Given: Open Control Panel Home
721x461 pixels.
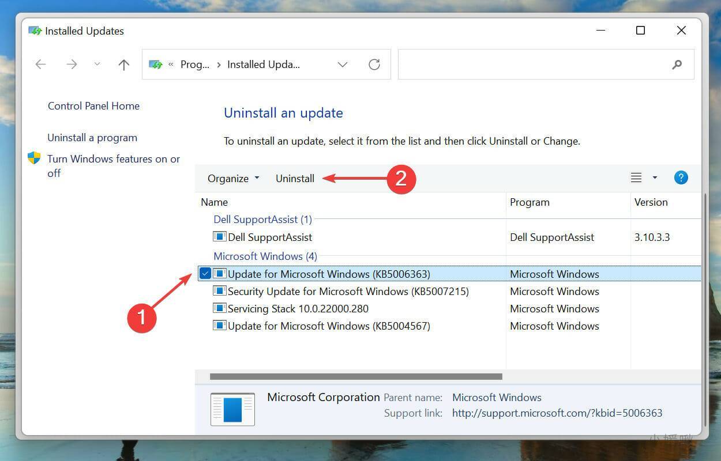Looking at the screenshot, I should coord(93,105).
